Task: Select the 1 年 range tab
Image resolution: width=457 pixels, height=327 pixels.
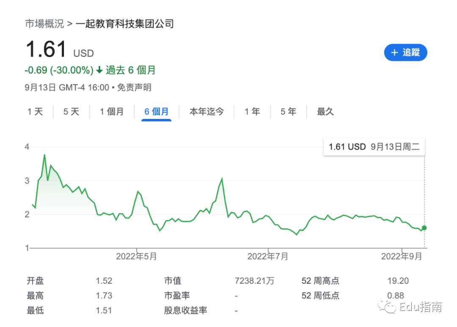Action: (x=252, y=111)
